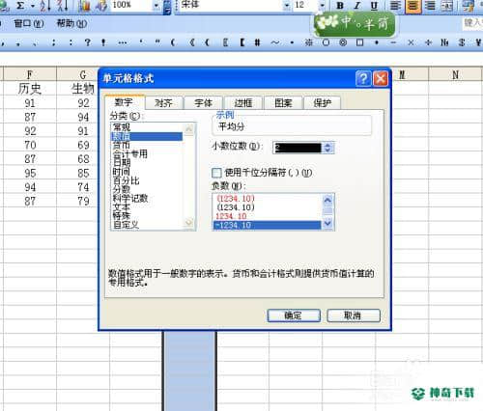The image size is (483, 411).
Task: Apply Bold formatting button
Action: (340, 6)
